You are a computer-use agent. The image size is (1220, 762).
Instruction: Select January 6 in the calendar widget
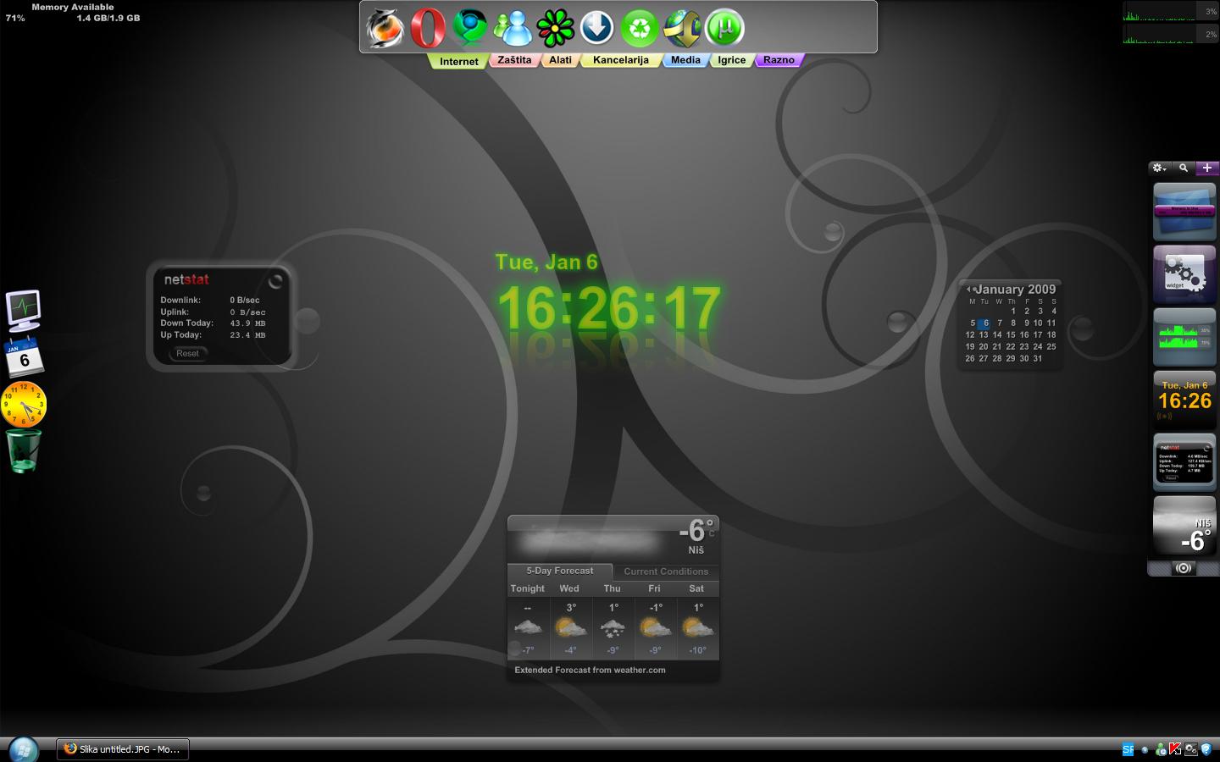(x=985, y=323)
